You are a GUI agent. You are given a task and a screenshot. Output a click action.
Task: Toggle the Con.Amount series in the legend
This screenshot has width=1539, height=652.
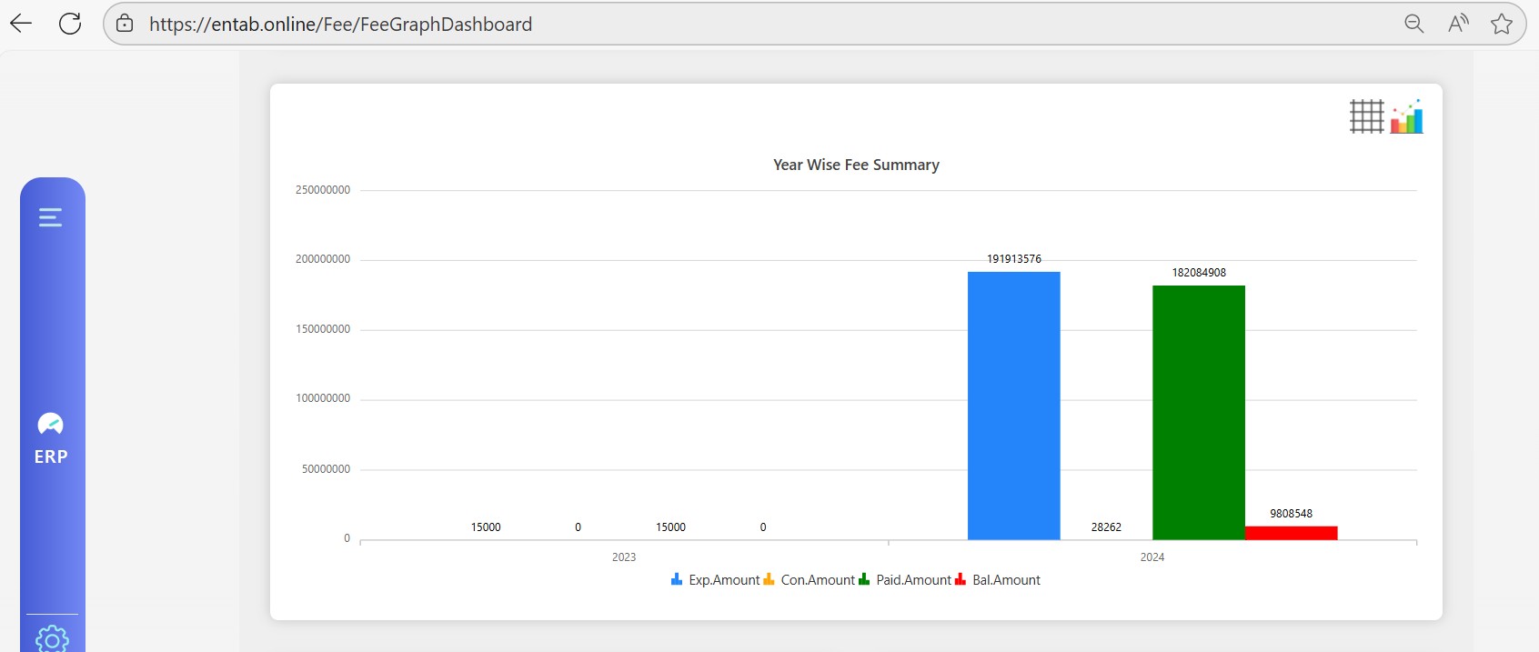pyautogui.click(x=809, y=580)
